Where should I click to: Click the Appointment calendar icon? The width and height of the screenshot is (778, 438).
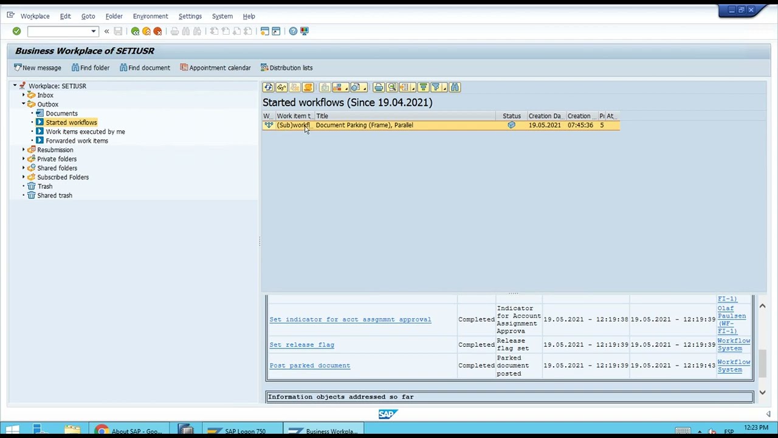click(184, 68)
